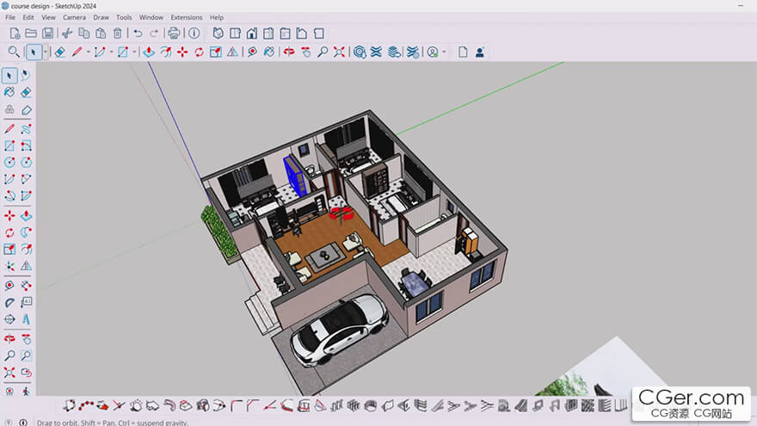Select the Walk tool icon
This screenshot has width=757, height=426.
(25, 391)
